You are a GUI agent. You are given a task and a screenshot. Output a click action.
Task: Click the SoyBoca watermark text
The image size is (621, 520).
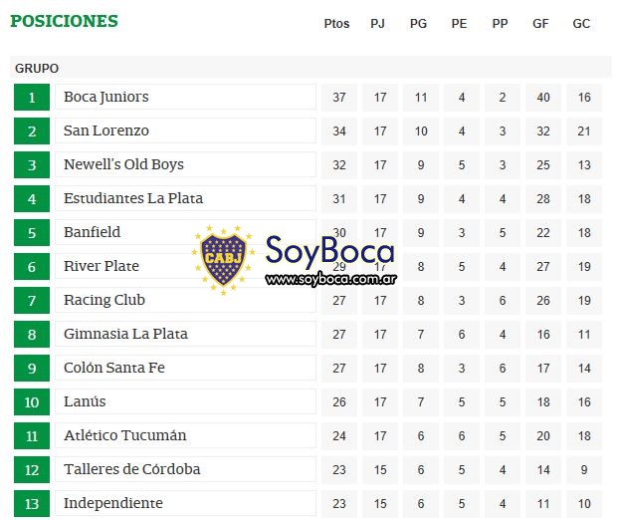point(330,251)
